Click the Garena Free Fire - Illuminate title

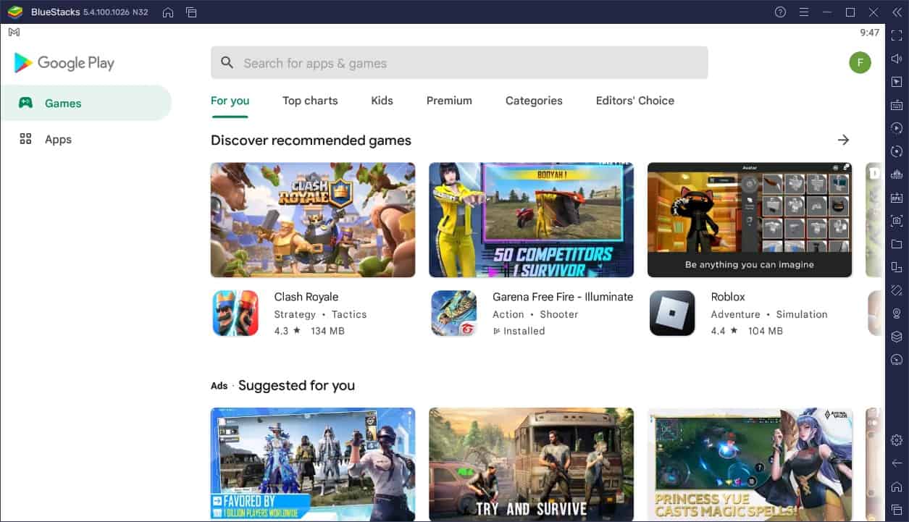563,297
